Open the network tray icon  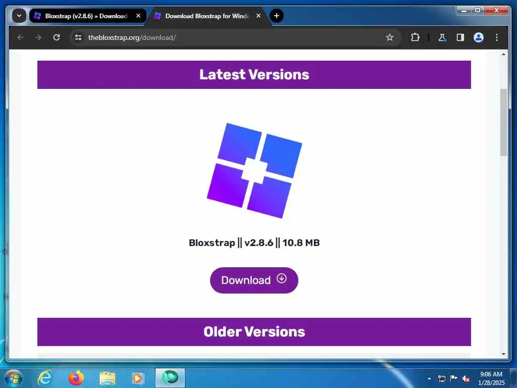pyautogui.click(x=441, y=378)
